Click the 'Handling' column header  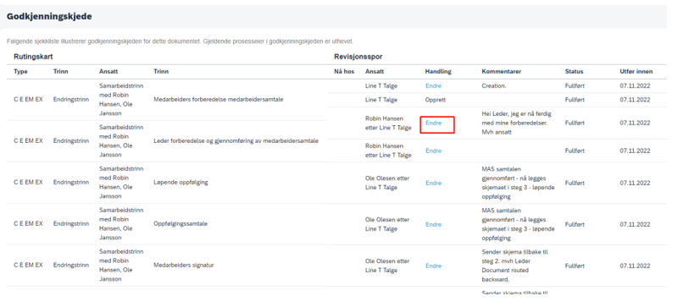pos(438,72)
